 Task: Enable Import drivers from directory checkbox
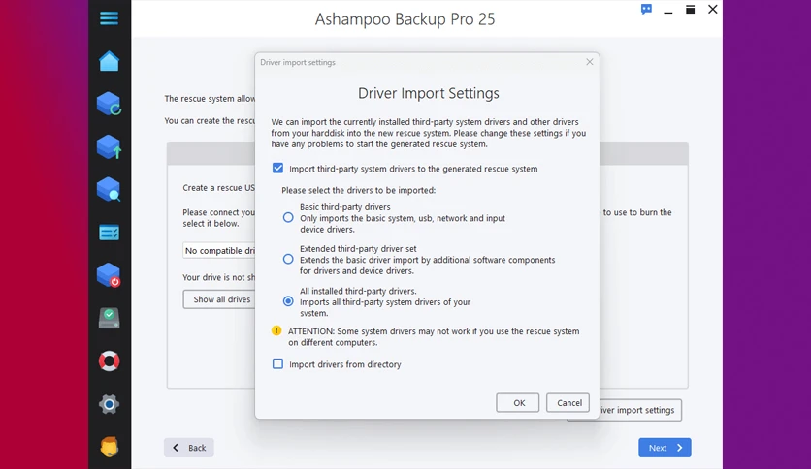coord(278,364)
